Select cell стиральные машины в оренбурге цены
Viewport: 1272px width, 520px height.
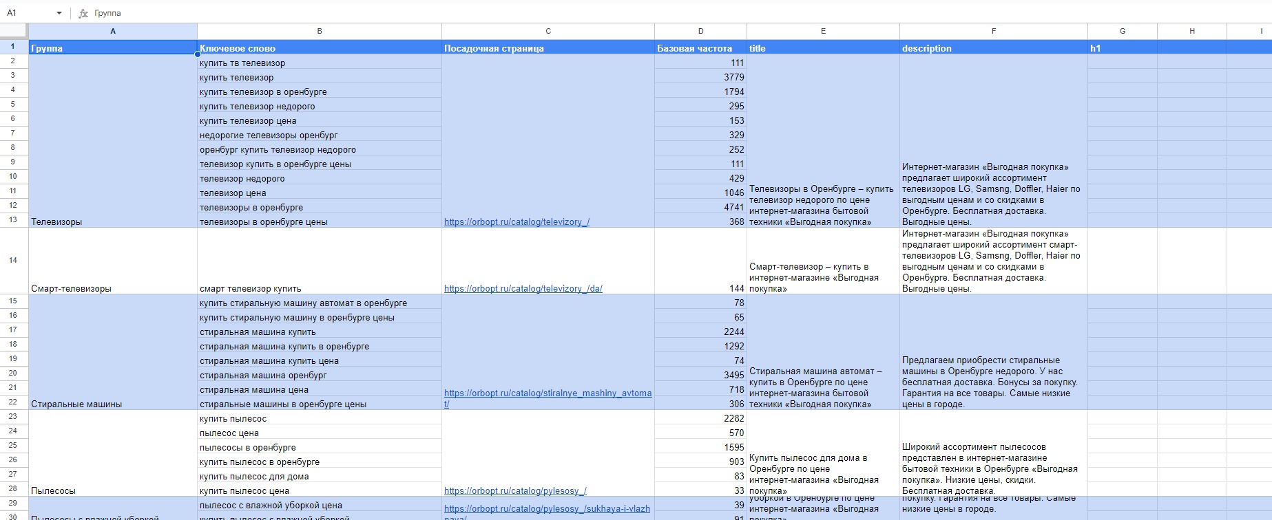click(320, 404)
